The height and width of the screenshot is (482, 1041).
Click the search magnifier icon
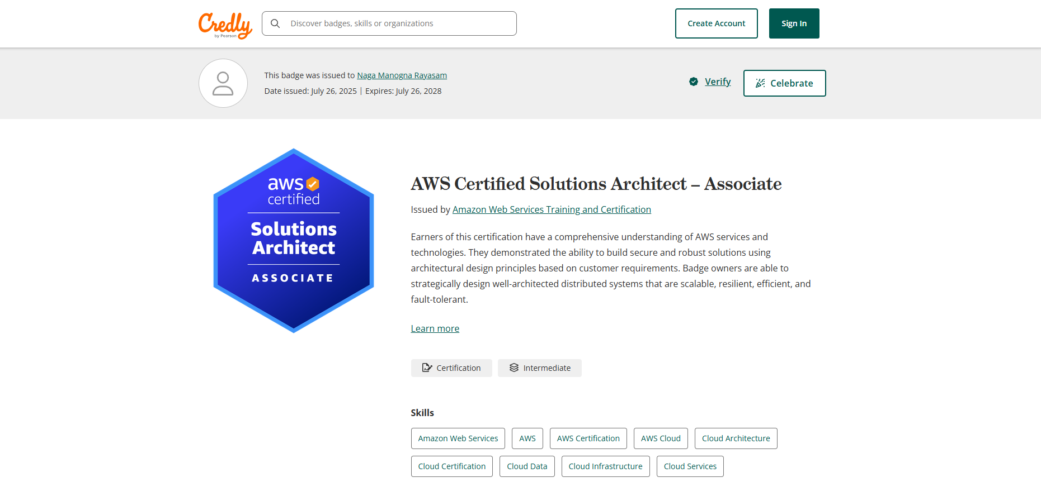[x=275, y=23]
